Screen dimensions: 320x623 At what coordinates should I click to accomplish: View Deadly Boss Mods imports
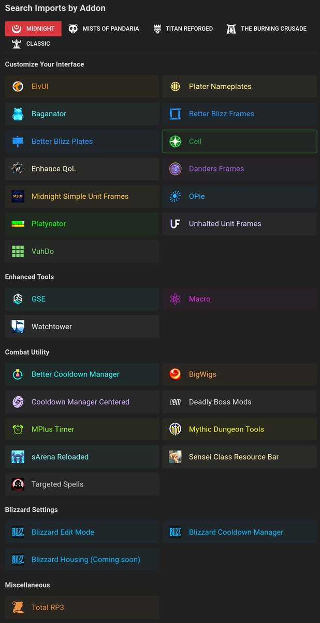tap(240, 402)
